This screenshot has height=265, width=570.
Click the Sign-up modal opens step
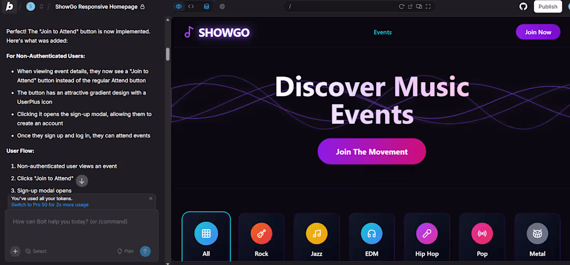click(45, 191)
